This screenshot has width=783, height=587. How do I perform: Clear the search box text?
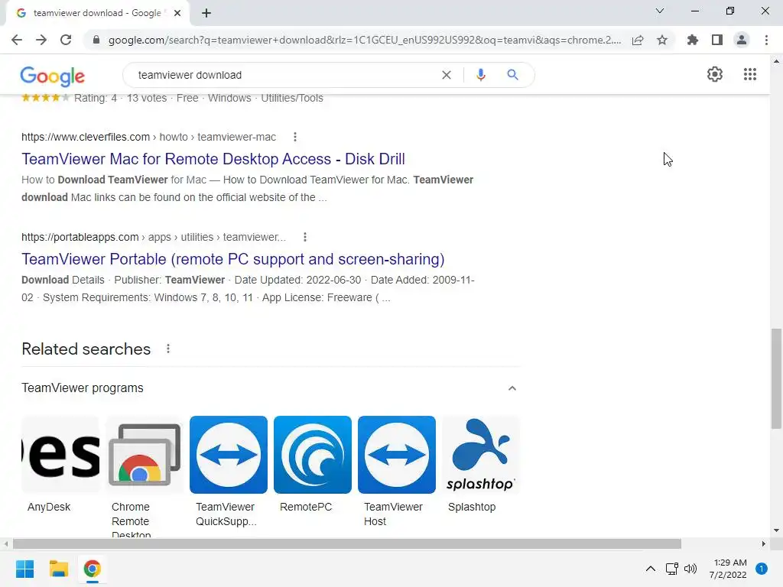(447, 75)
